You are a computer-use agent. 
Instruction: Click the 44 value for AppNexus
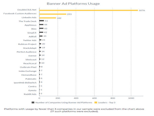46,25
